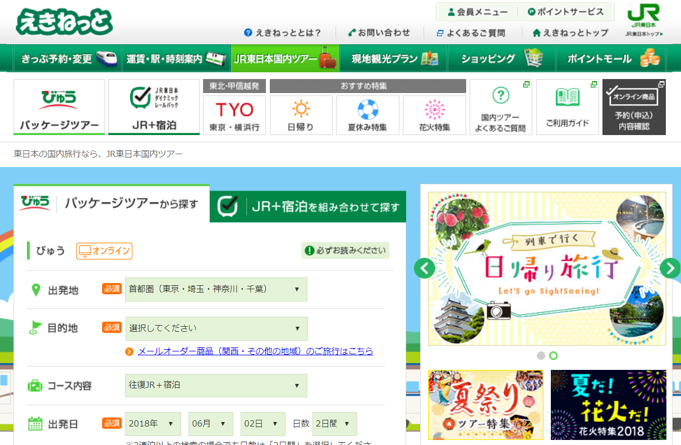The width and height of the screenshot is (681, 445).
Task: Open the 日数 dropdown
Action: click(x=335, y=424)
